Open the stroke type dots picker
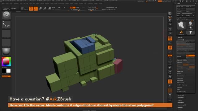Image resolution: width=198 pixels, height=111 pixels. [x=6, y=24]
